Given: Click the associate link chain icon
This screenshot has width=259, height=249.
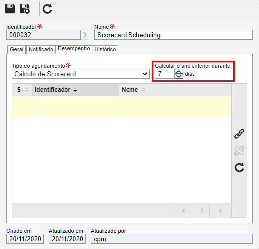Looking at the screenshot, I should point(239,134).
